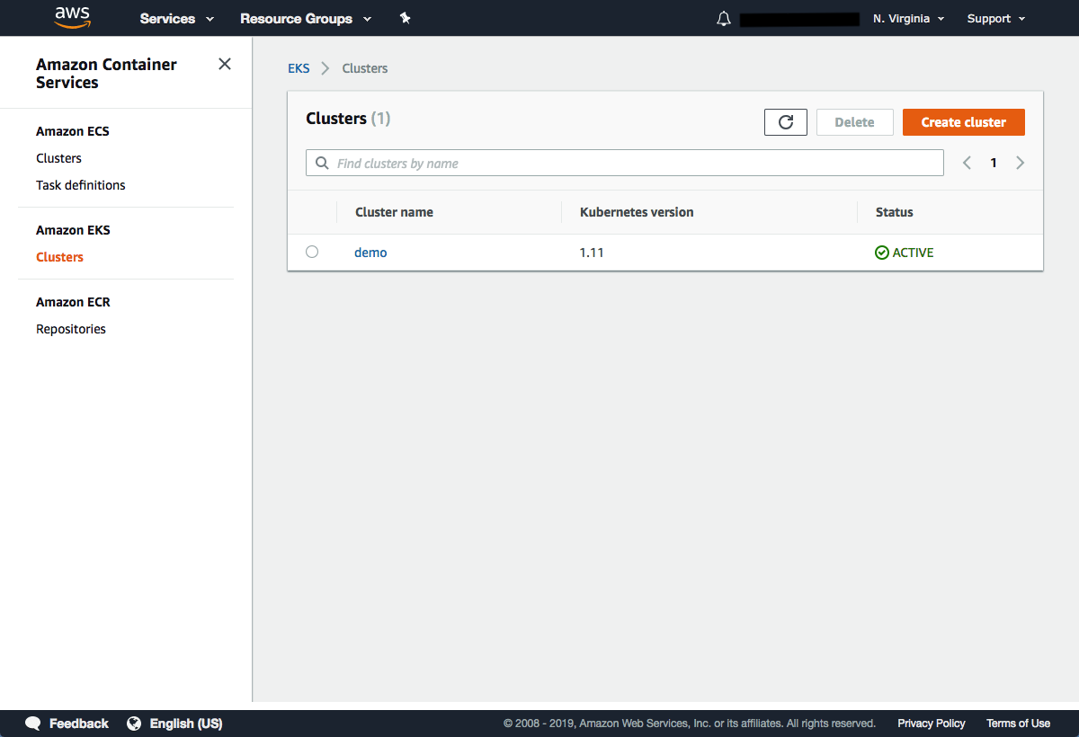Close the Amazon Container Services sidebar
Image resolution: width=1079 pixels, height=737 pixels.
tap(225, 64)
